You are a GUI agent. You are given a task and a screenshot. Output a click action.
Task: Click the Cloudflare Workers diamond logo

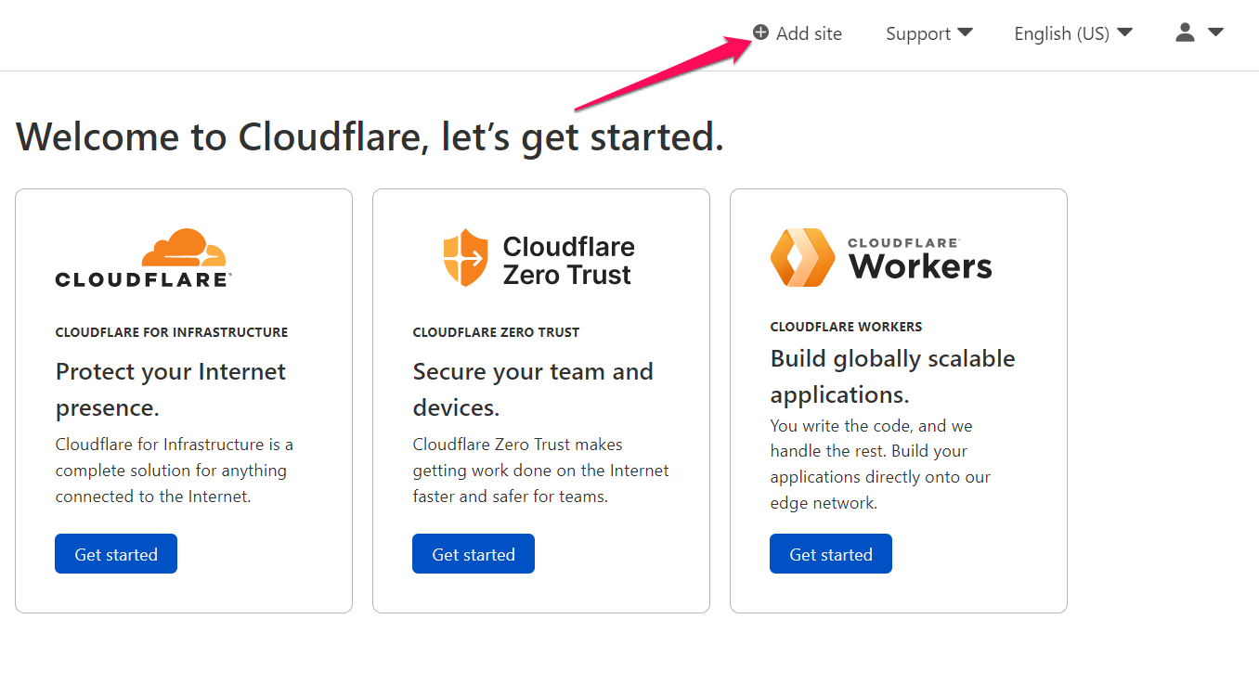pos(802,258)
